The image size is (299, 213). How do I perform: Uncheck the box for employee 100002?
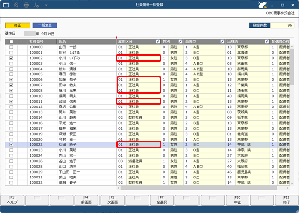point(11,58)
